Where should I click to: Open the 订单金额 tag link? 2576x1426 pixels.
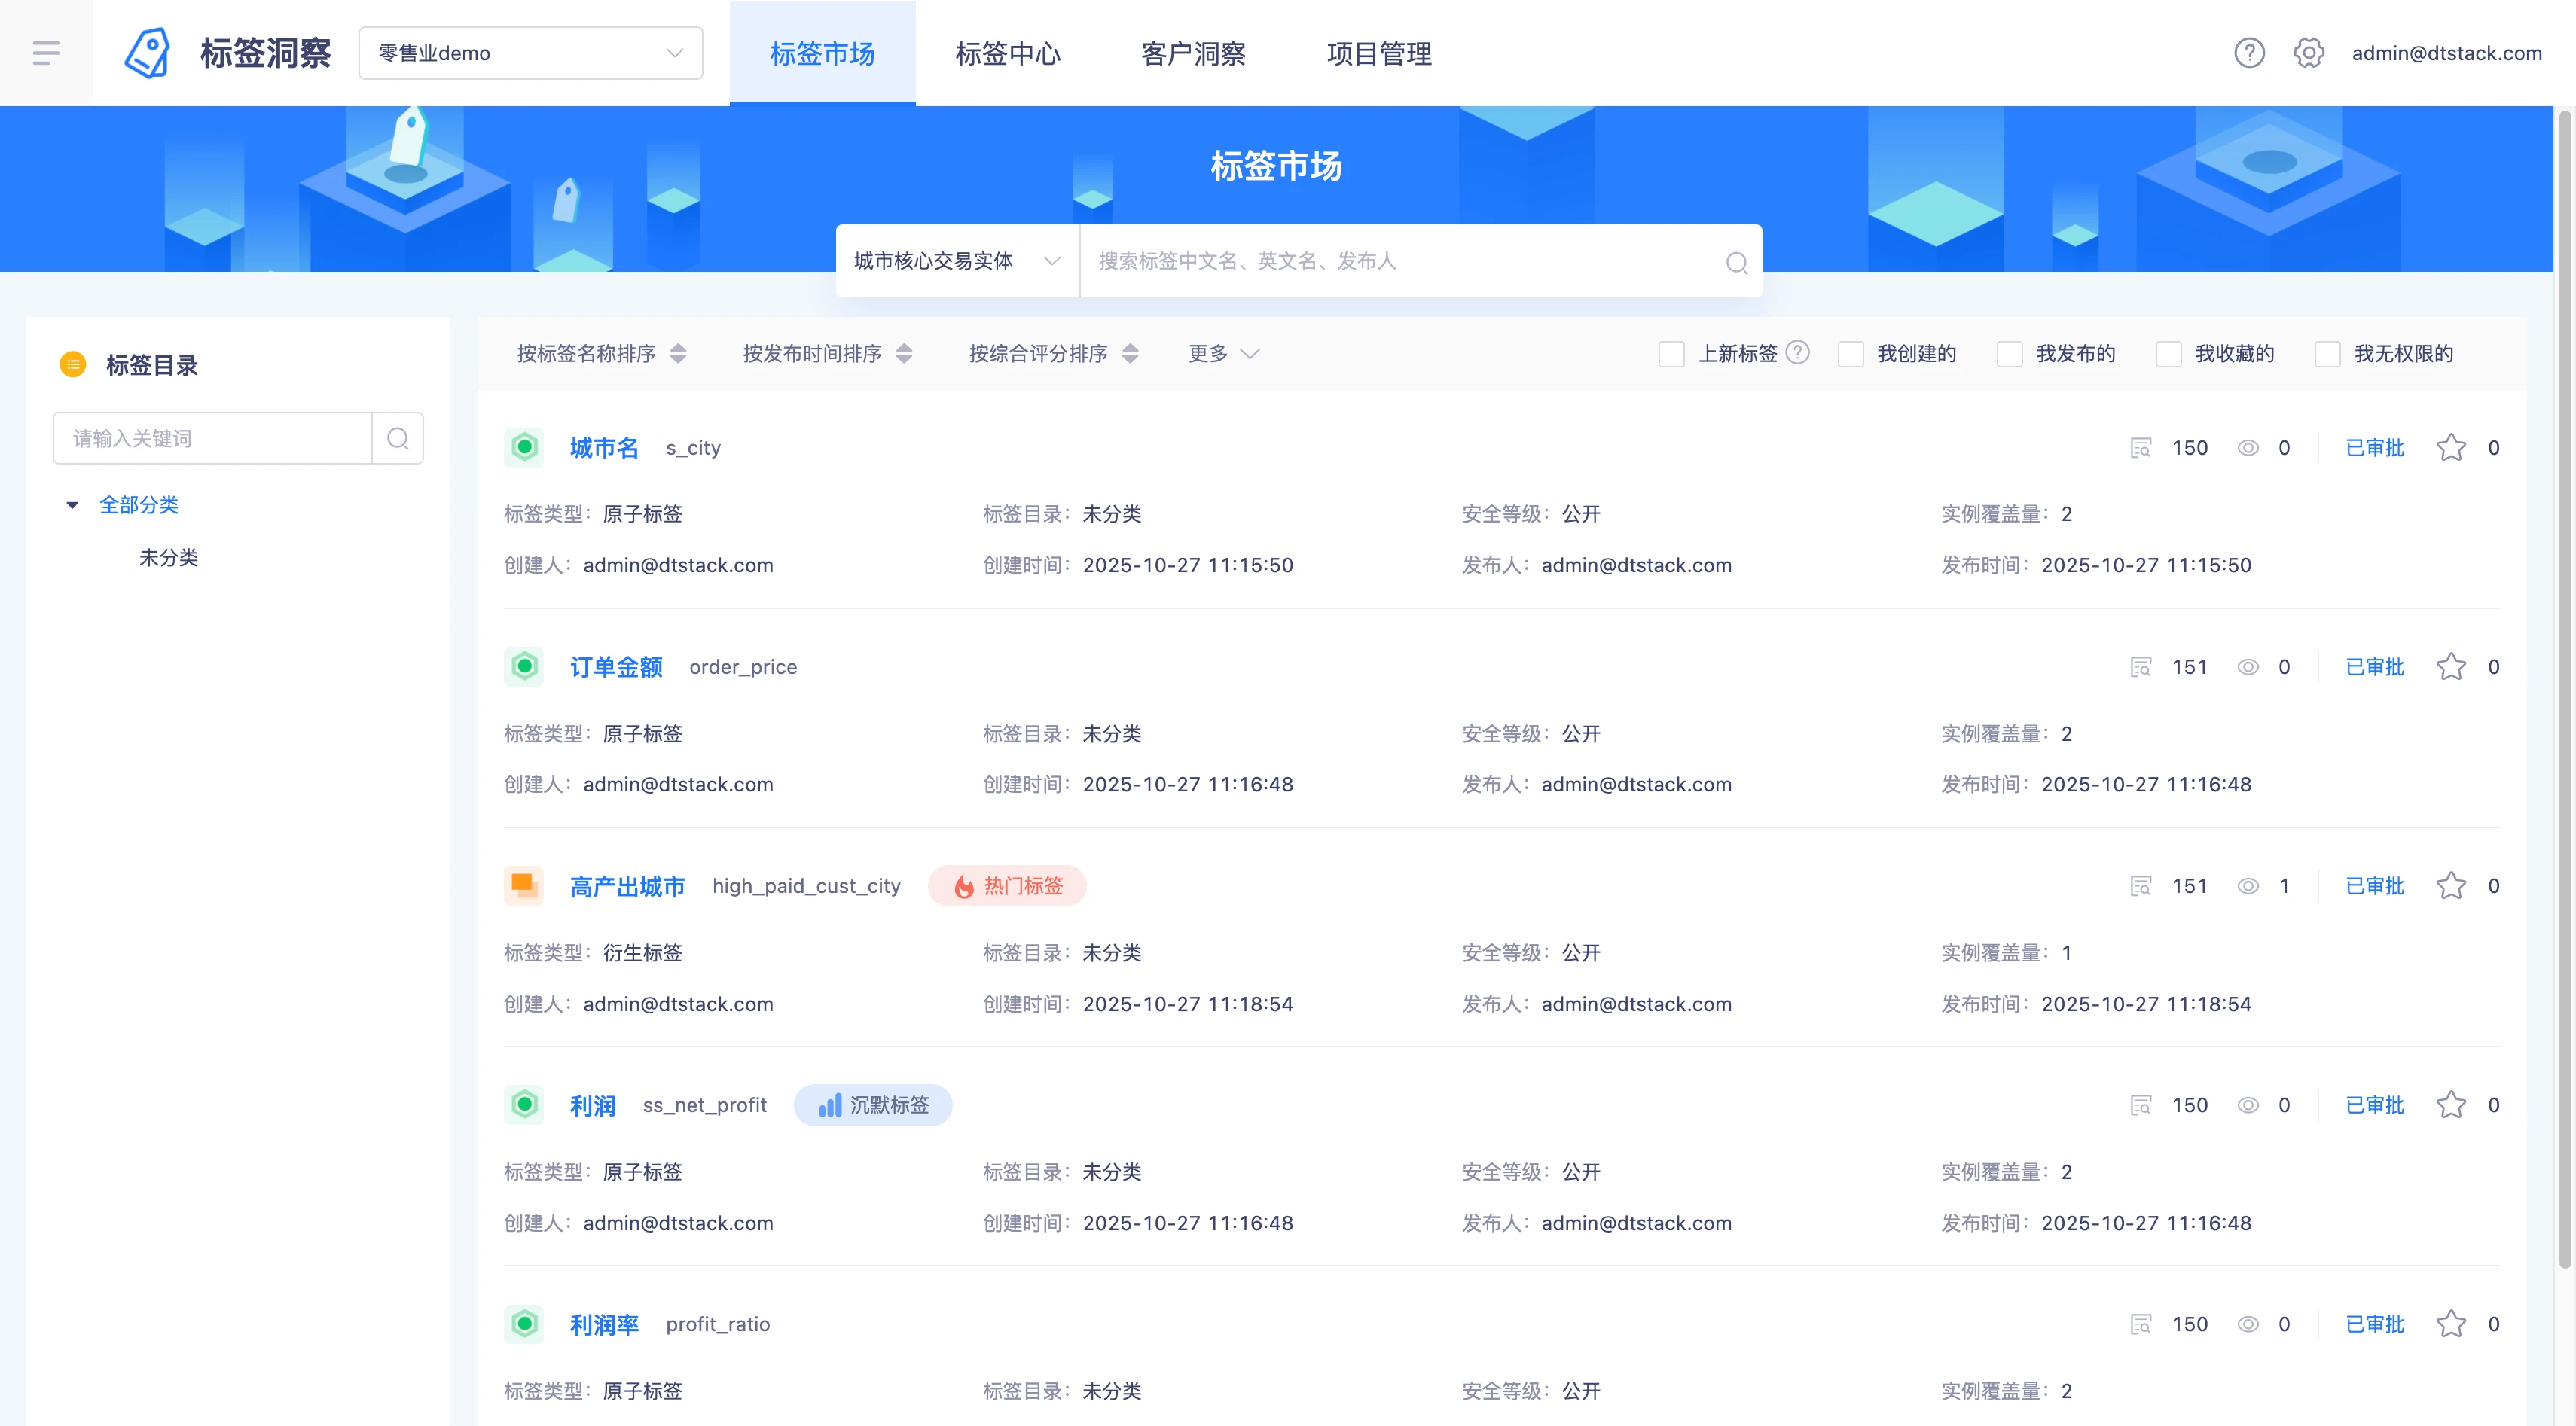(616, 666)
